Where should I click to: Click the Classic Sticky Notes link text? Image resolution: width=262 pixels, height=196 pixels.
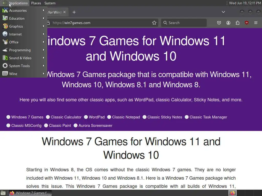pyautogui.click(x=165, y=117)
